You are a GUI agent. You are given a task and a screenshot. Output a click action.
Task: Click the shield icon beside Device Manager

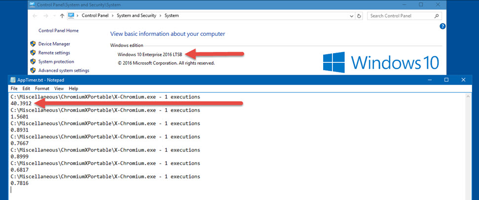click(x=33, y=44)
